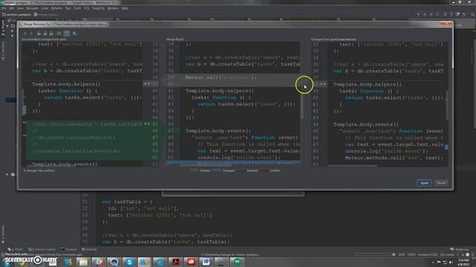Click windows-1252 encoding in status bar
The image size is (476, 267).
(x=428, y=255)
